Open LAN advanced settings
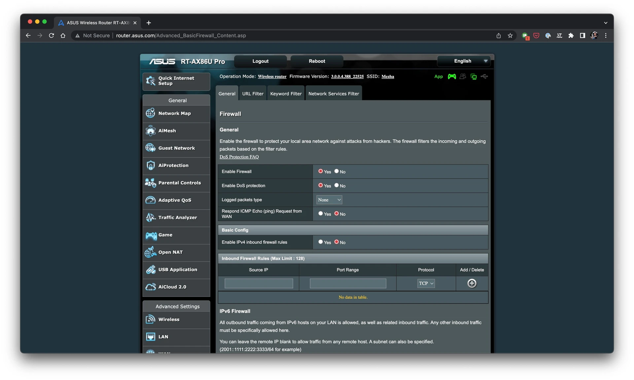 [x=176, y=337]
